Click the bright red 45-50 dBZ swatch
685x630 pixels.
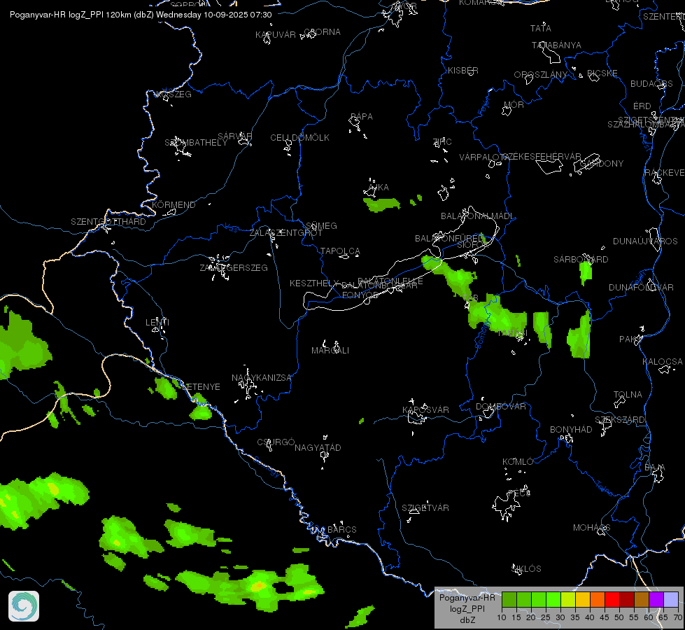point(612,600)
